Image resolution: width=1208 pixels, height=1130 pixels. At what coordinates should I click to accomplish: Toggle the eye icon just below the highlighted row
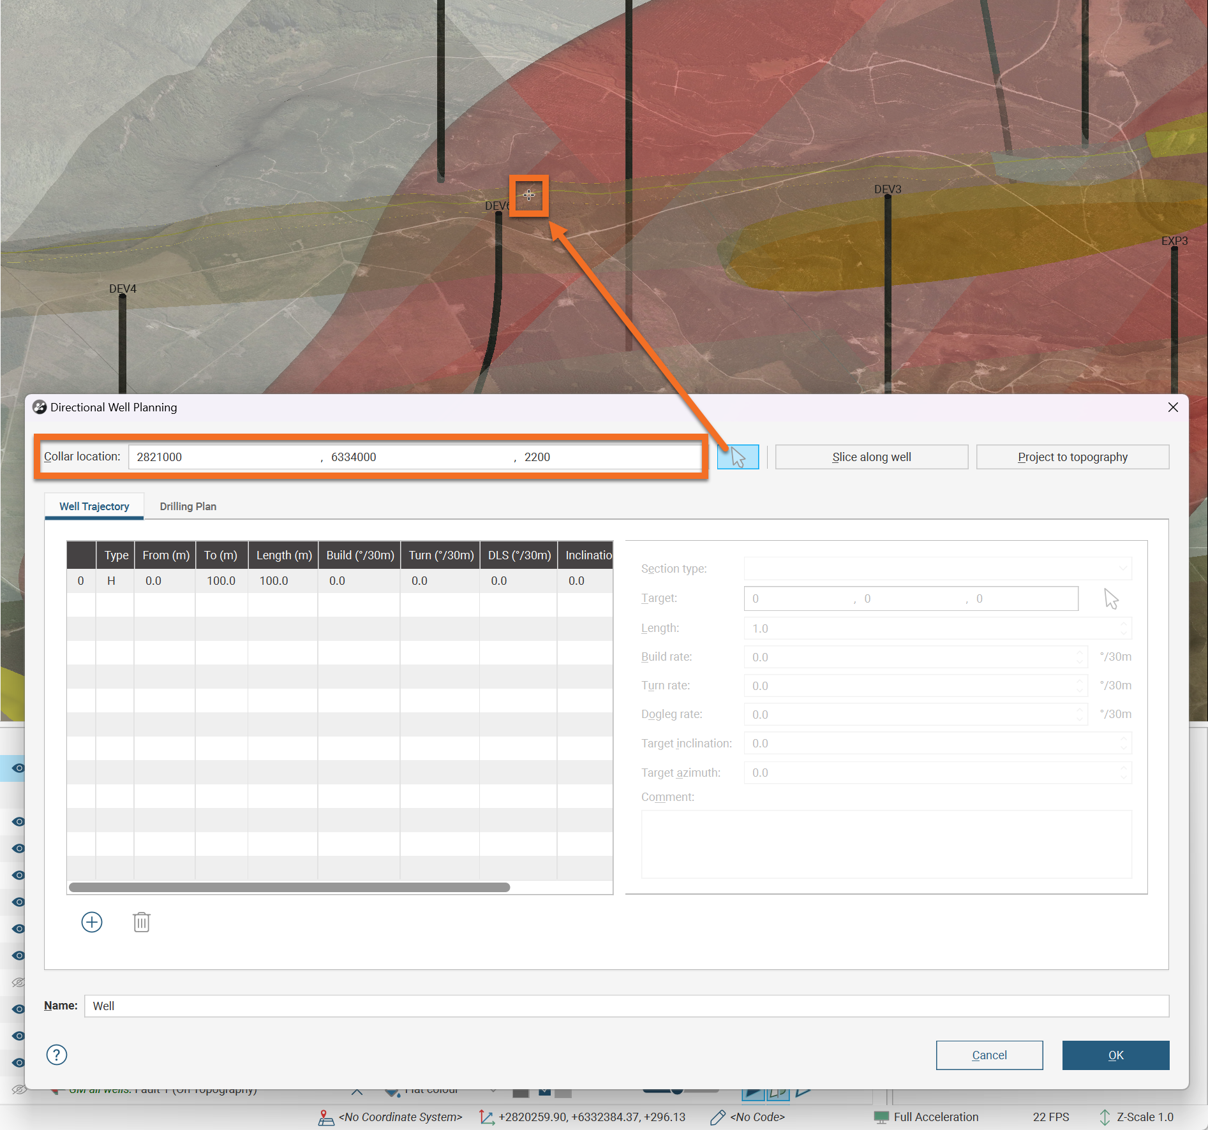click(x=18, y=821)
